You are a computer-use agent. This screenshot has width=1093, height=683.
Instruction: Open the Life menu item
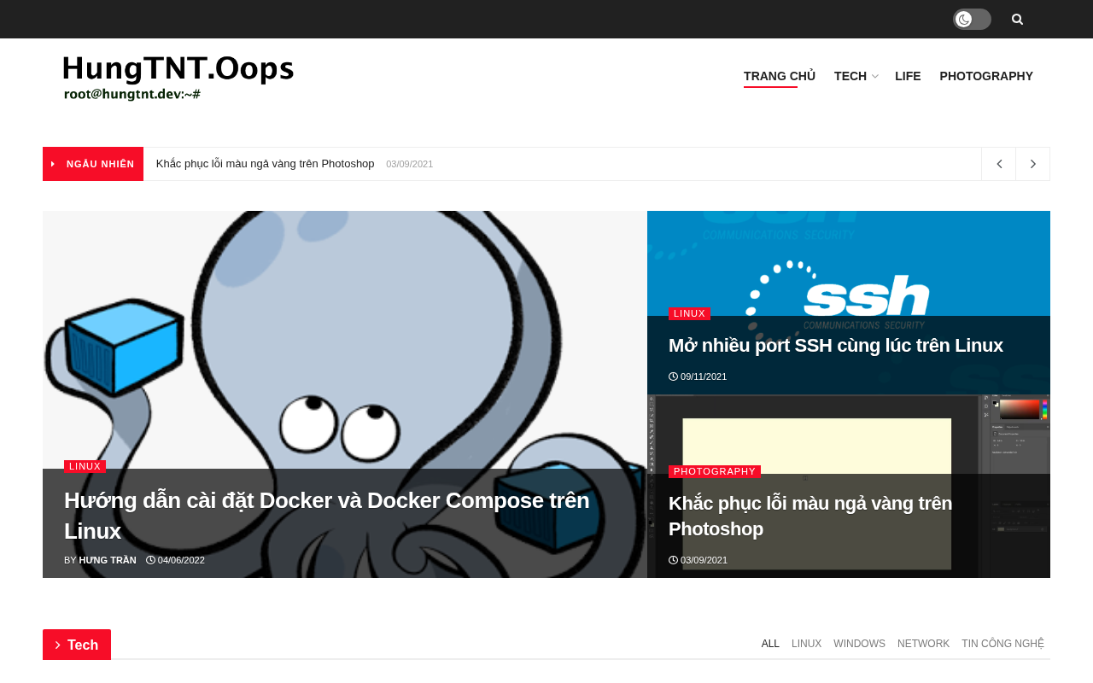coord(908,76)
